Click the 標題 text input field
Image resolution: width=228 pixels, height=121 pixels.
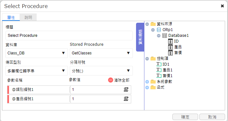69,36
